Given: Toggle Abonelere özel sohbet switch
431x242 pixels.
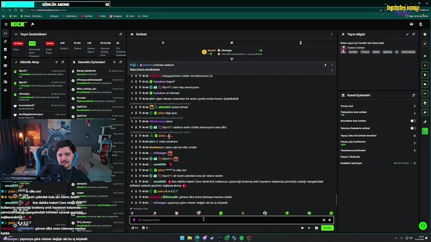Looking at the screenshot, I should [412, 121].
